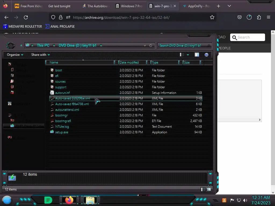
Task: Switch to Windows 7 Pro tab
Action: pyautogui.click(x=129, y=6)
